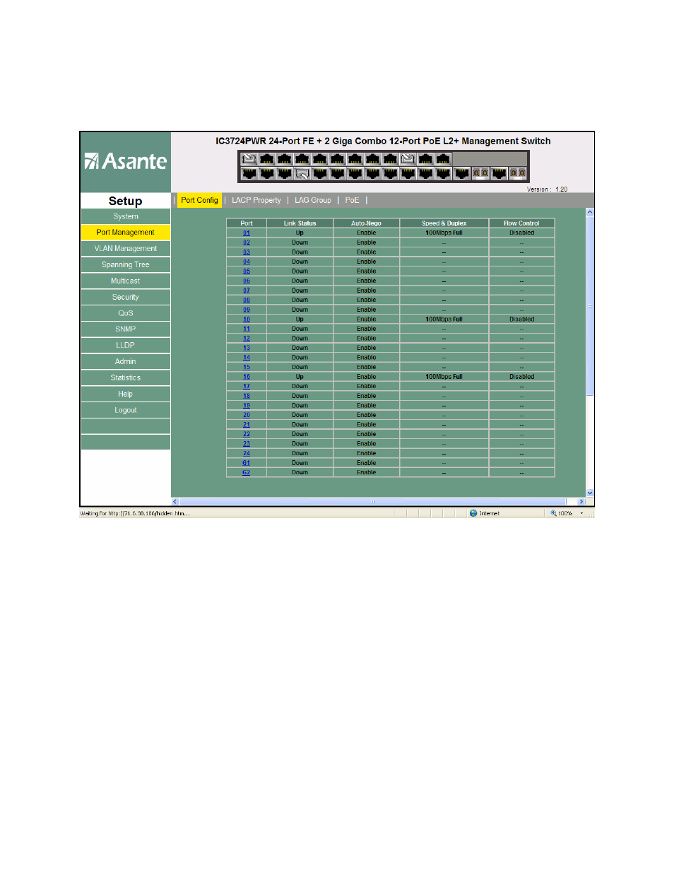
Task: Click horizontal scrollbar right arrow
Action: [x=581, y=501]
